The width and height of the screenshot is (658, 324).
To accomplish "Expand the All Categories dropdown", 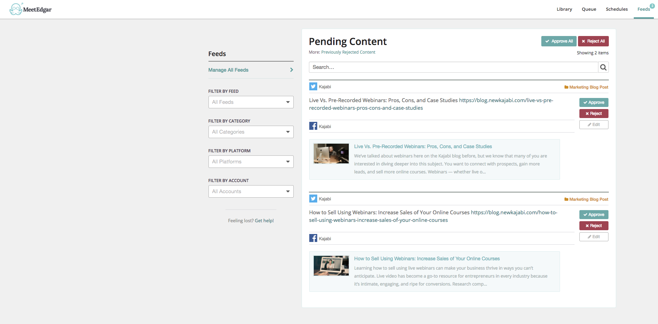I will [251, 132].
